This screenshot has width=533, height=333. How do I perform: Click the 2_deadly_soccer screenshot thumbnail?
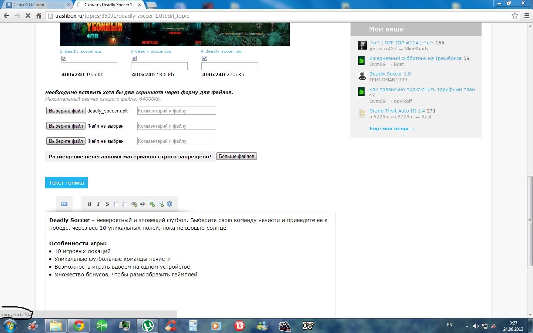[95, 34]
